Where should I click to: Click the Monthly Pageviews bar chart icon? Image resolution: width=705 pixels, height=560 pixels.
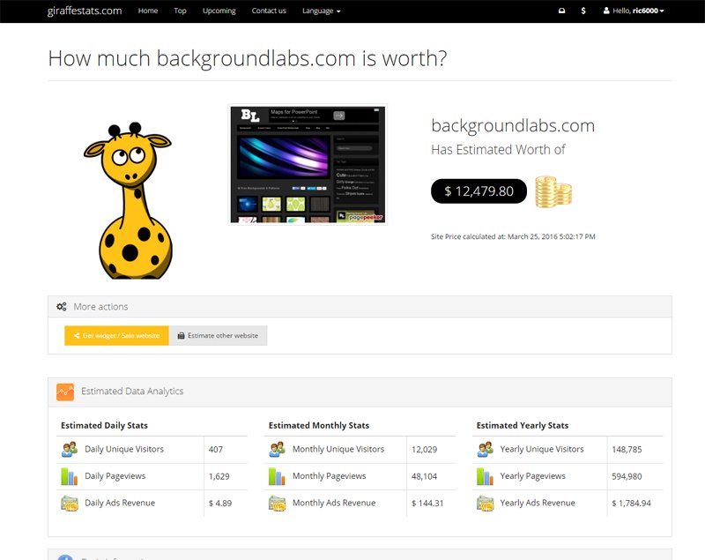coord(277,476)
